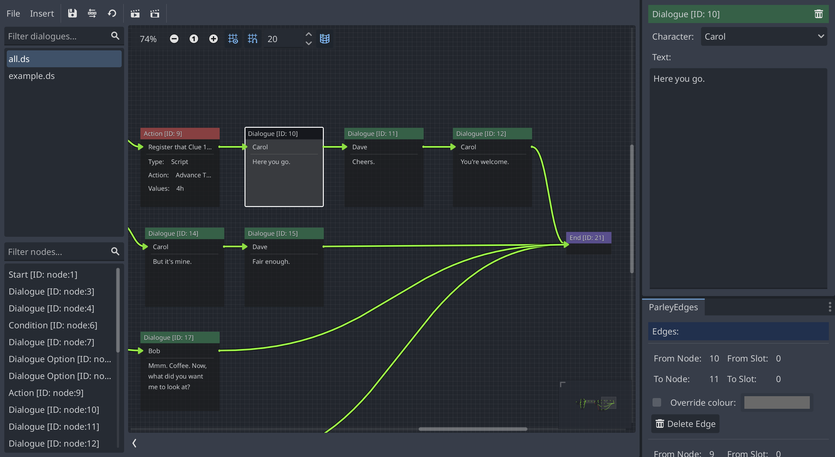
Task: Reset zoom with the '1' icon
Action: pyautogui.click(x=194, y=39)
